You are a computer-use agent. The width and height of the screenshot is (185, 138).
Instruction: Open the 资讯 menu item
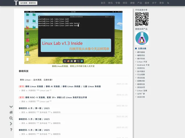(110, 3)
